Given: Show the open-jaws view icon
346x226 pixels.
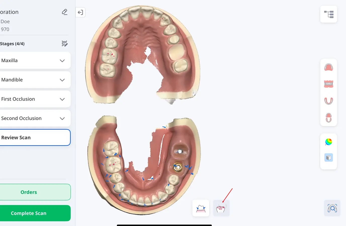Looking at the screenshot, I should [x=329, y=118].
